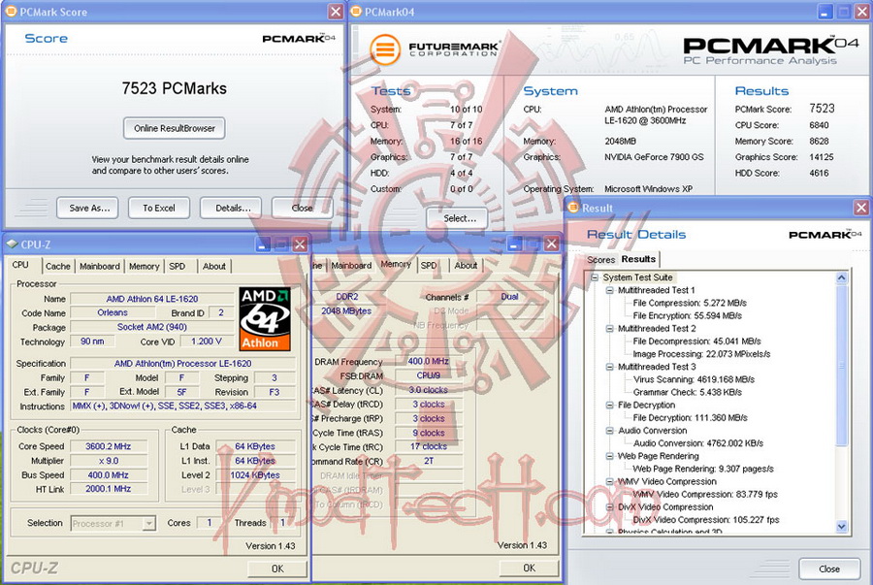Click the Result window title icon
The width and height of the screenshot is (873, 585).
[x=573, y=207]
